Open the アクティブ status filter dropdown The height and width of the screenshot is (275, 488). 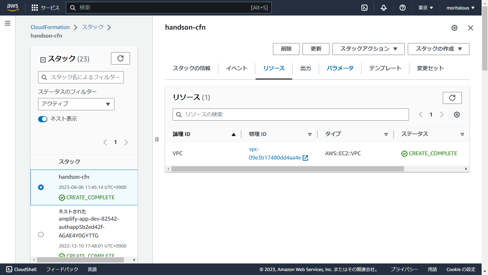click(x=76, y=104)
